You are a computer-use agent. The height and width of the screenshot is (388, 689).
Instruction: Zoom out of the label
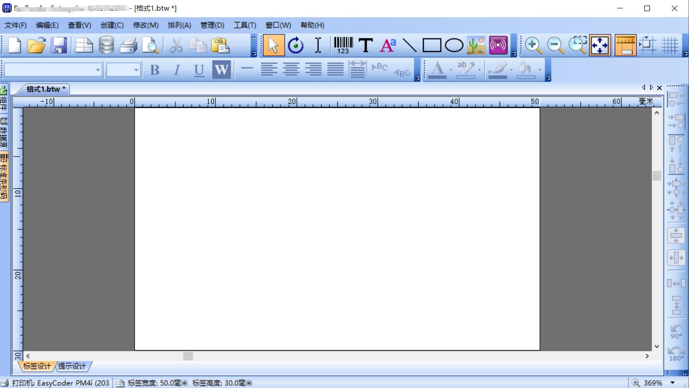(555, 45)
